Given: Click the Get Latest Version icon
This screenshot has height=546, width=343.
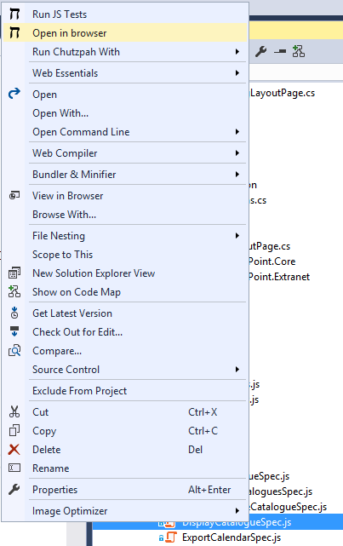Looking at the screenshot, I should click(14, 313).
